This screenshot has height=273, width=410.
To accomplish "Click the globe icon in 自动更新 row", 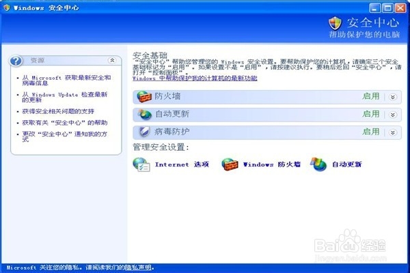I will [145, 115].
